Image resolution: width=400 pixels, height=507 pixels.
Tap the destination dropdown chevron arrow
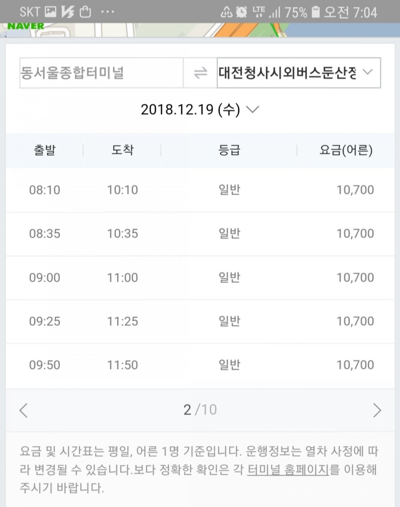(368, 72)
